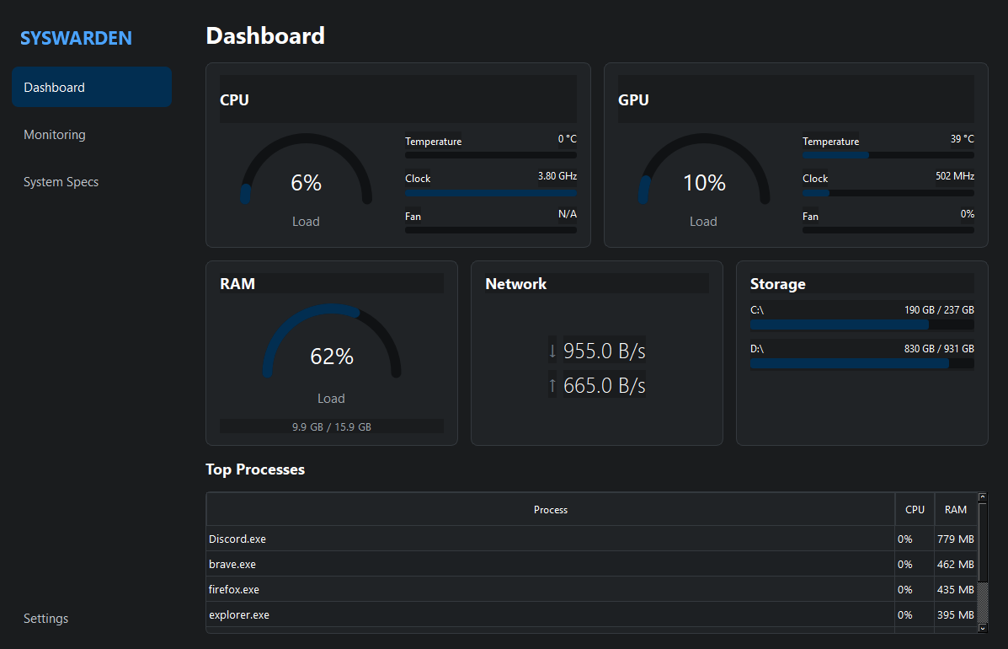Click the upload arrow icon in Network

click(x=552, y=384)
